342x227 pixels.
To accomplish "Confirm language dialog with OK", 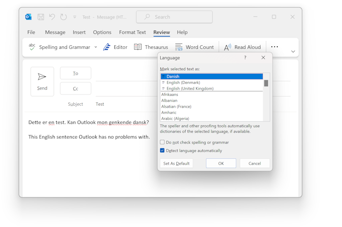I will coord(221,163).
